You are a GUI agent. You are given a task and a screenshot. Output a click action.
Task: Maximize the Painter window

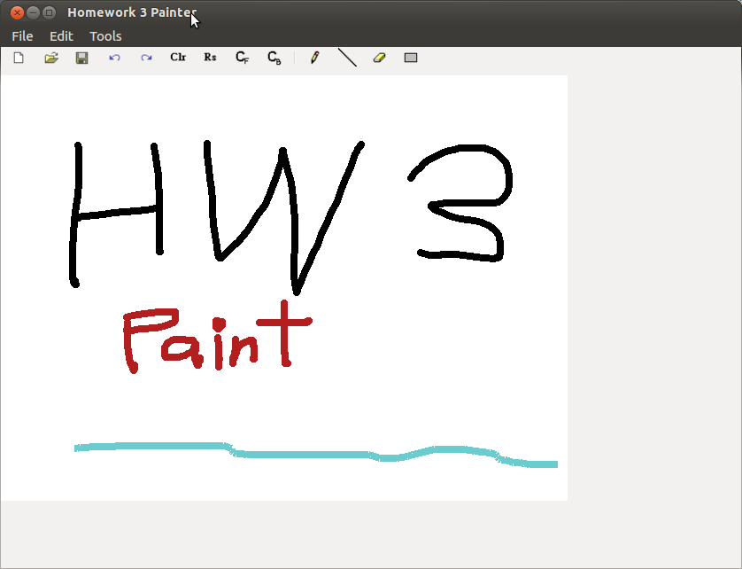tap(50, 12)
